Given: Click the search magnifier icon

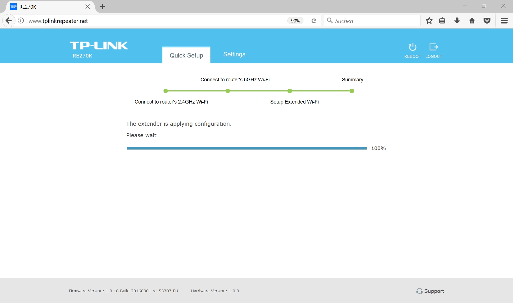Looking at the screenshot, I should pyautogui.click(x=330, y=20).
